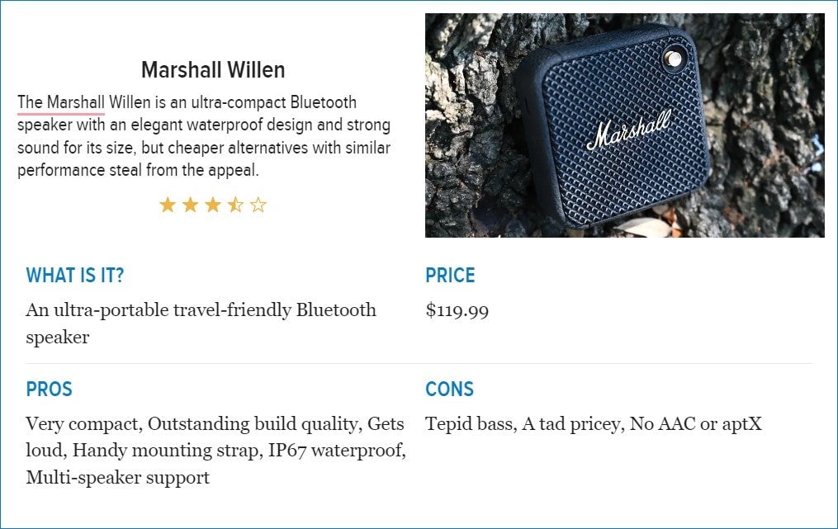
Task: Click the cons text "Tepid bass, A tad pricey"
Action: [593, 424]
